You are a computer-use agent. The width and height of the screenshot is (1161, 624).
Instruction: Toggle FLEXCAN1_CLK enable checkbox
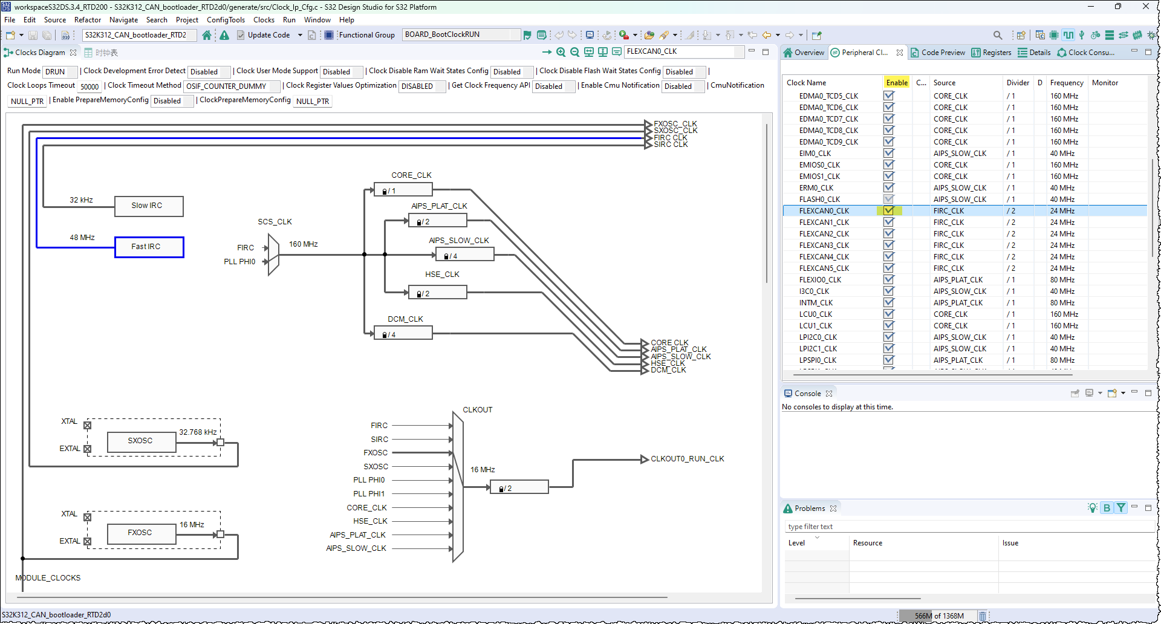tap(889, 222)
